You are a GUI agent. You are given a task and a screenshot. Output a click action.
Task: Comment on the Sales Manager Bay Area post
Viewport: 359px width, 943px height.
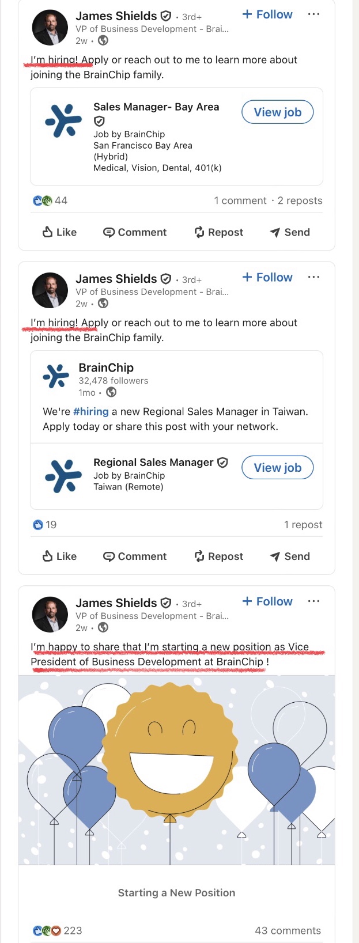coord(135,232)
